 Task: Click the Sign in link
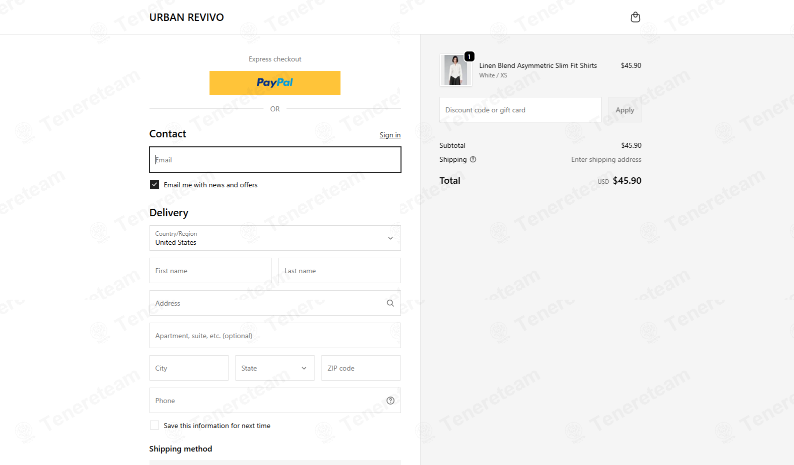(x=390, y=135)
